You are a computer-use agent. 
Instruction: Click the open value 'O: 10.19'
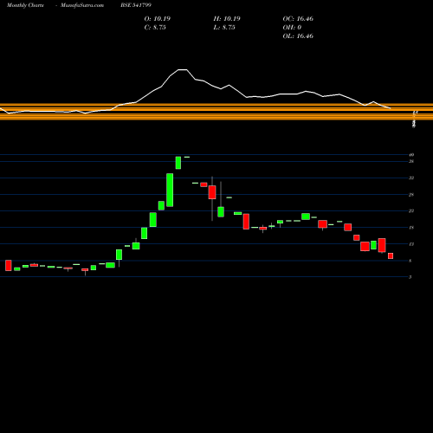tap(158, 18)
